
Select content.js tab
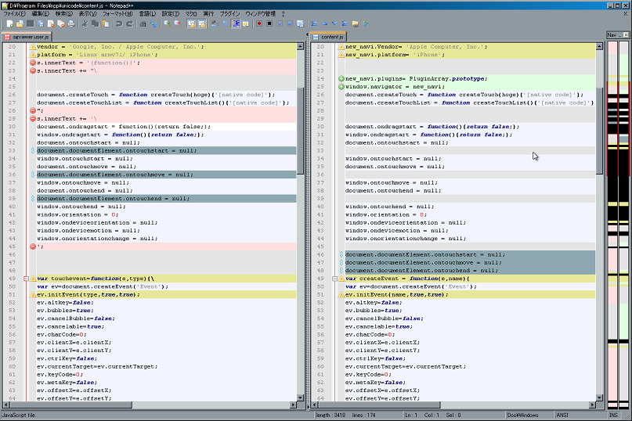(329, 37)
